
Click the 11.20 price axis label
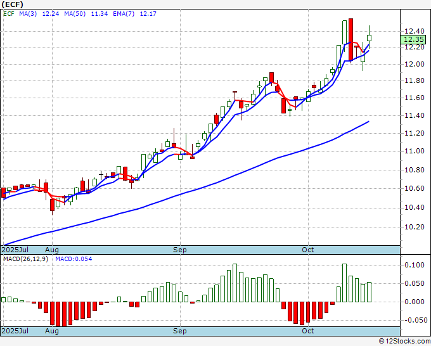(x=415, y=133)
